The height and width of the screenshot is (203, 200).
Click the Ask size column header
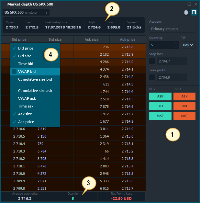[92, 39]
